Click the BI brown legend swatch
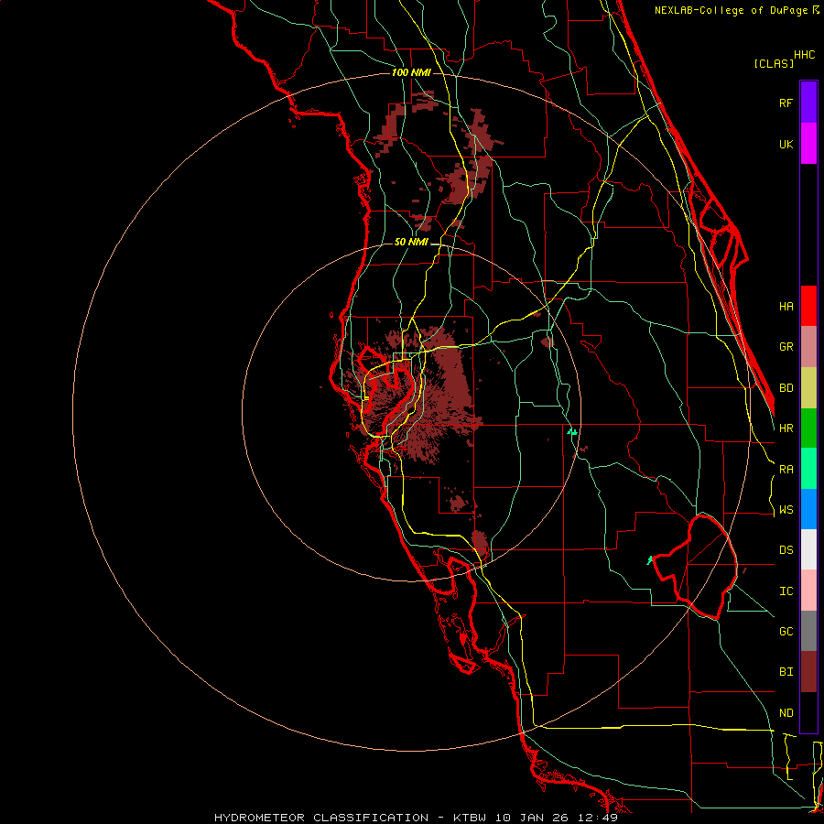 pos(808,672)
